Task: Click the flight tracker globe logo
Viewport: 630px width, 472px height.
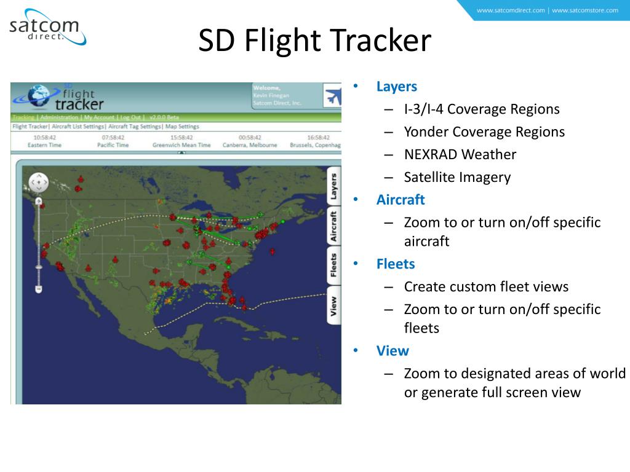Action: click(x=38, y=96)
